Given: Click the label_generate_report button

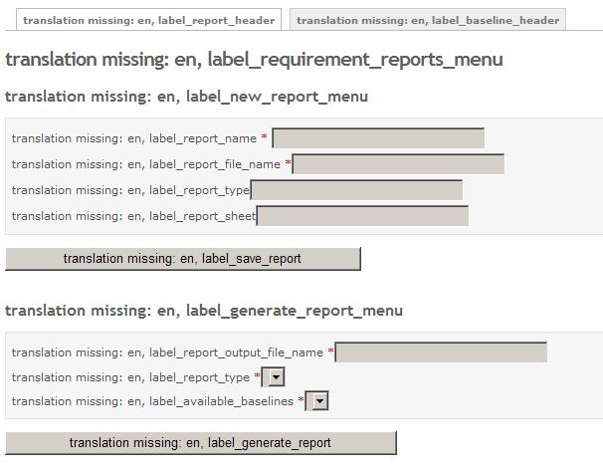Looking at the screenshot, I should (x=201, y=443).
